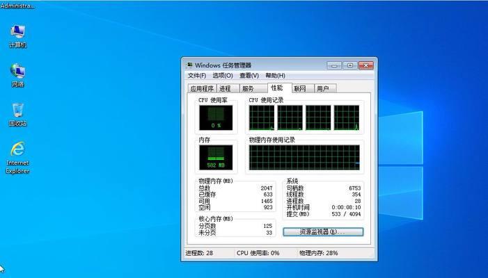Click the 总数 value 2047

[267, 188]
